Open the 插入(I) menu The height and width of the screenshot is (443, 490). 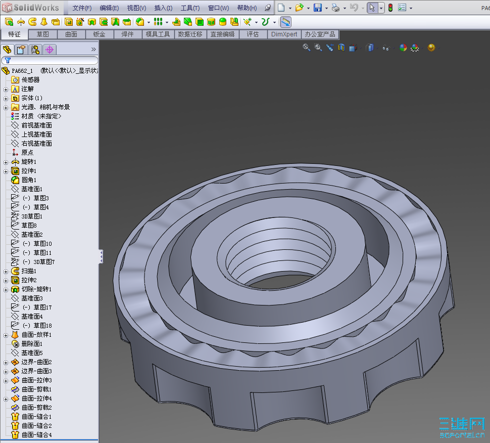(x=163, y=8)
